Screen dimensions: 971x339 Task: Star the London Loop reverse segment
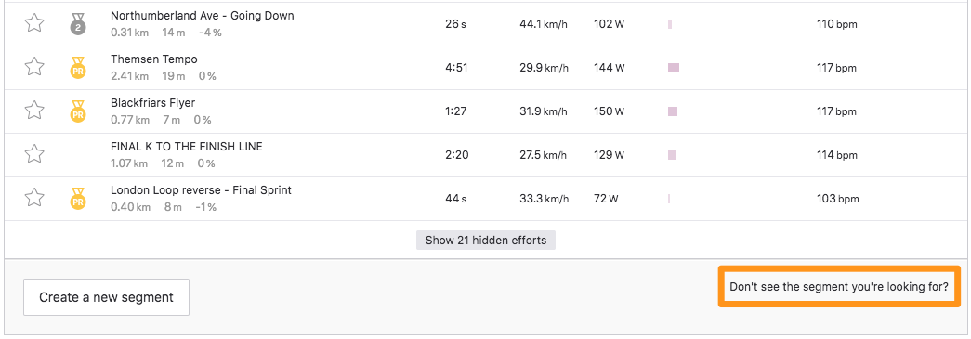pyautogui.click(x=34, y=198)
